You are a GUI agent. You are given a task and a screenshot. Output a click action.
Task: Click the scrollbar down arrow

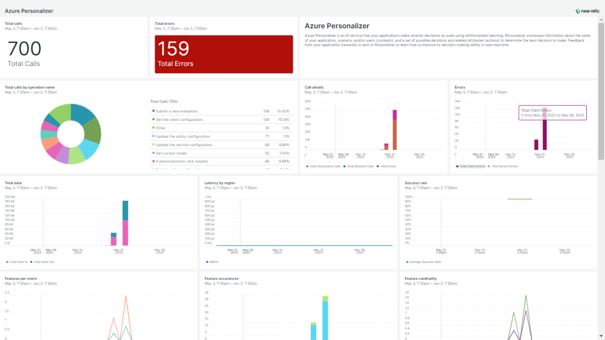[x=601, y=336]
